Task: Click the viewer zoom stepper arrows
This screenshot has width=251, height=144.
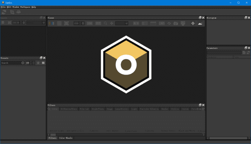Action: (x=80, y=23)
